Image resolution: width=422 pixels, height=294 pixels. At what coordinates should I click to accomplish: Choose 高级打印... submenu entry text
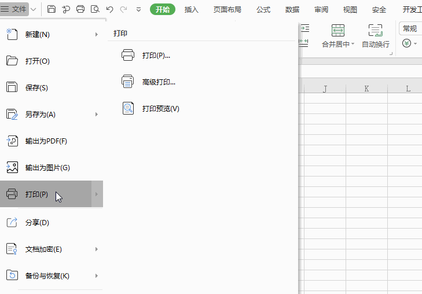pyautogui.click(x=159, y=82)
